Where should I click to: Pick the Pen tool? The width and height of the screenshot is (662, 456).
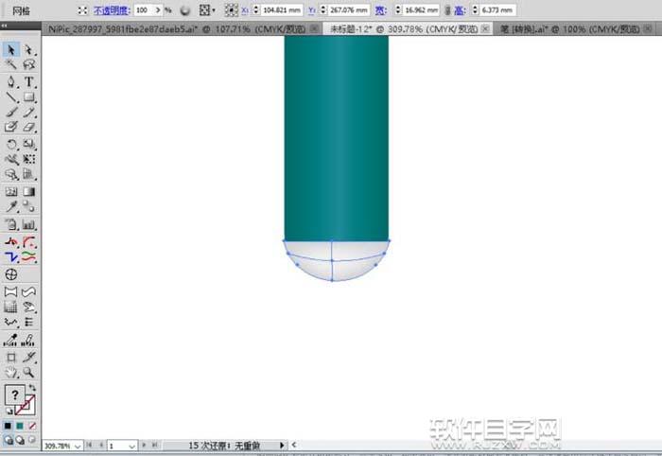(11, 81)
